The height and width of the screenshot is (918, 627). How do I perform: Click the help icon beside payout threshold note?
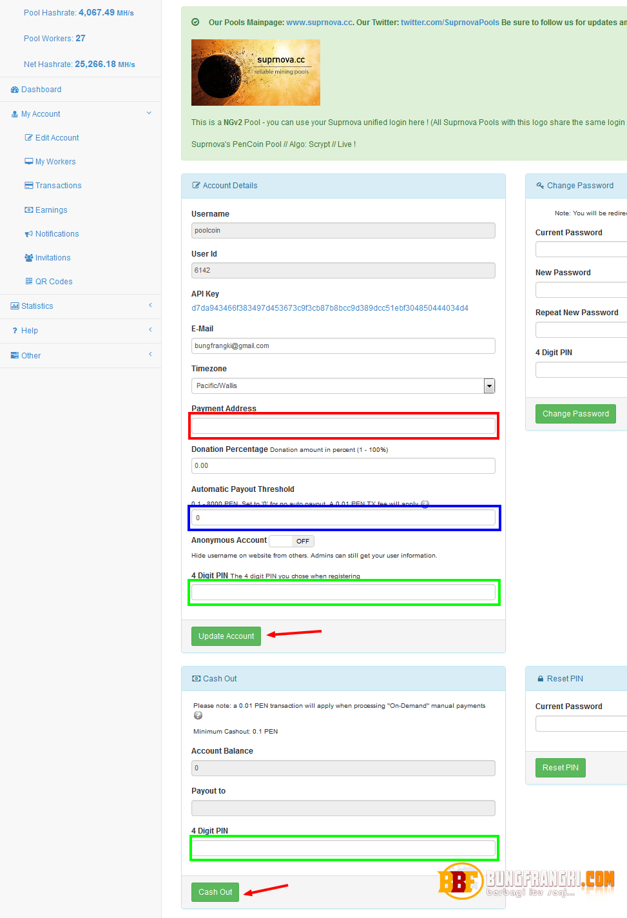(x=425, y=504)
